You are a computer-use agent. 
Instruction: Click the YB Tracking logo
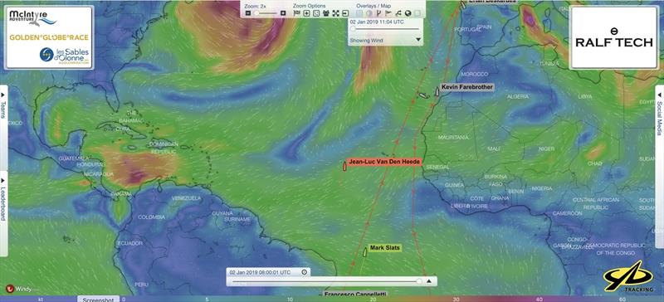pos(627,276)
